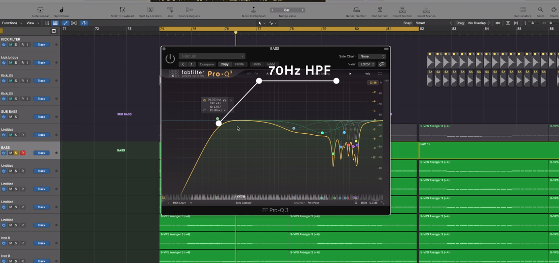
Task: Toggle the selected EQ band power icon
Action: 204,100
